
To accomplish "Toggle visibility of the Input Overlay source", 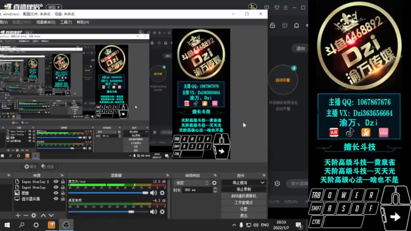I will point(56,187).
